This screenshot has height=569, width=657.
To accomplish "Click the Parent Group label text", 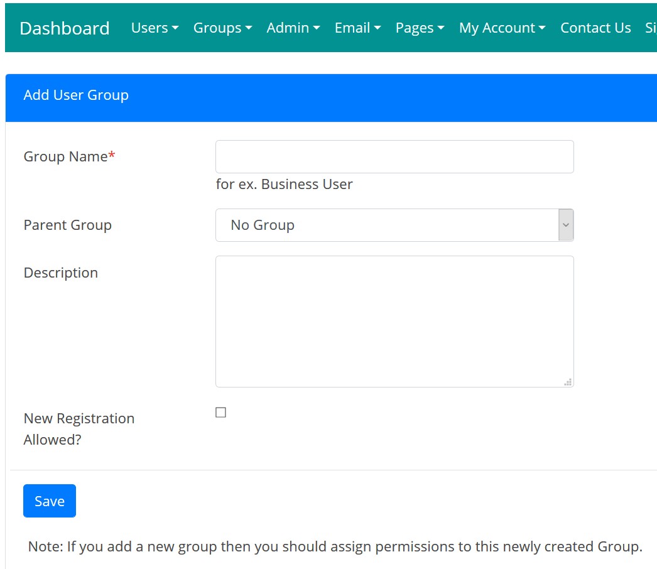I will click(67, 225).
